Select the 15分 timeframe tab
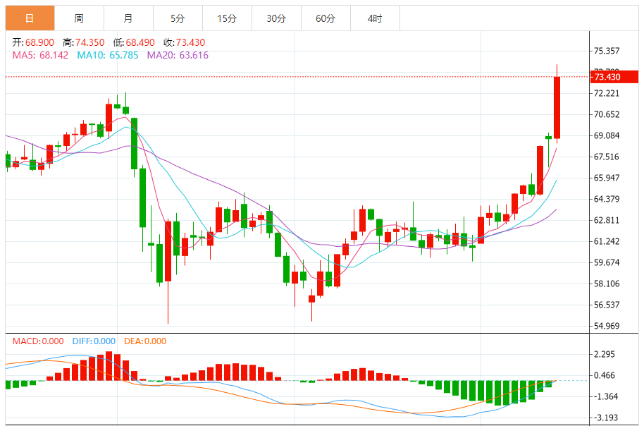 tap(227, 18)
